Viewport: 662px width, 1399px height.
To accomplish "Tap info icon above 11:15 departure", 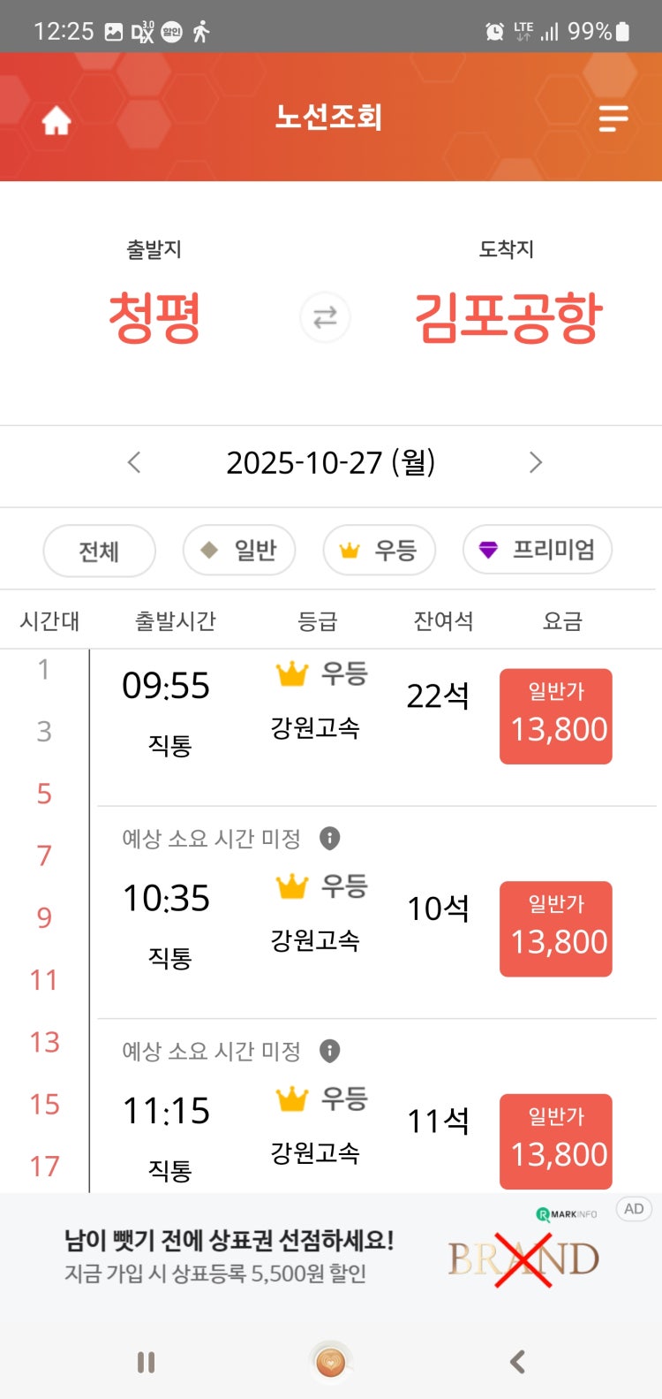I will [x=329, y=1051].
